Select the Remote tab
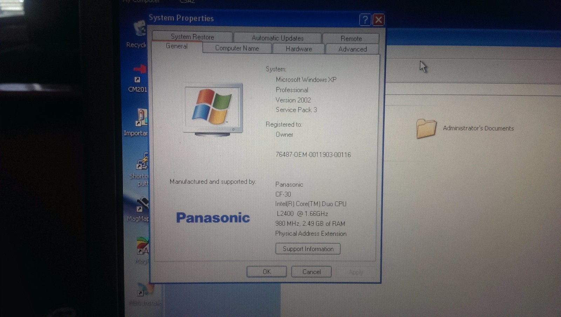Image resolution: width=561 pixels, height=317 pixels. click(351, 39)
